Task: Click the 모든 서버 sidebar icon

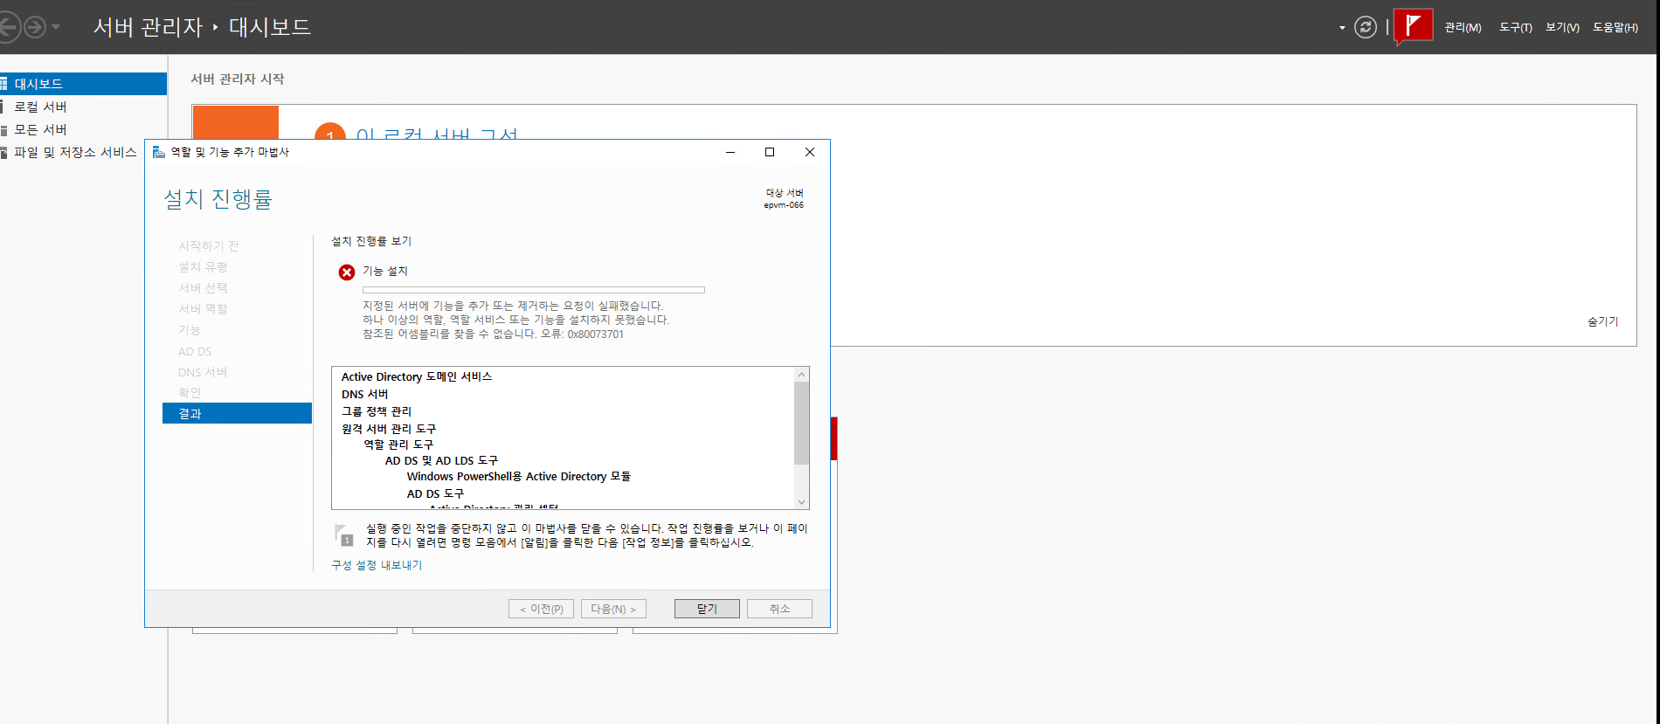Action: (3, 129)
